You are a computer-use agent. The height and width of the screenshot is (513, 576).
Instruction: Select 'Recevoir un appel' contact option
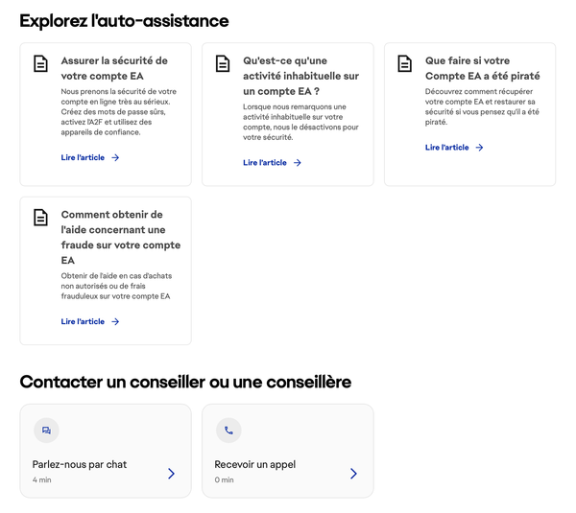pos(254,464)
